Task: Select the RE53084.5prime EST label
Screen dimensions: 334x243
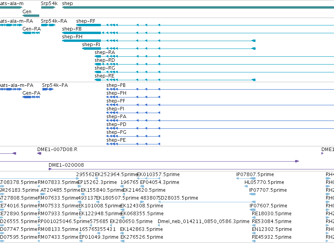Action: tap(272, 222)
